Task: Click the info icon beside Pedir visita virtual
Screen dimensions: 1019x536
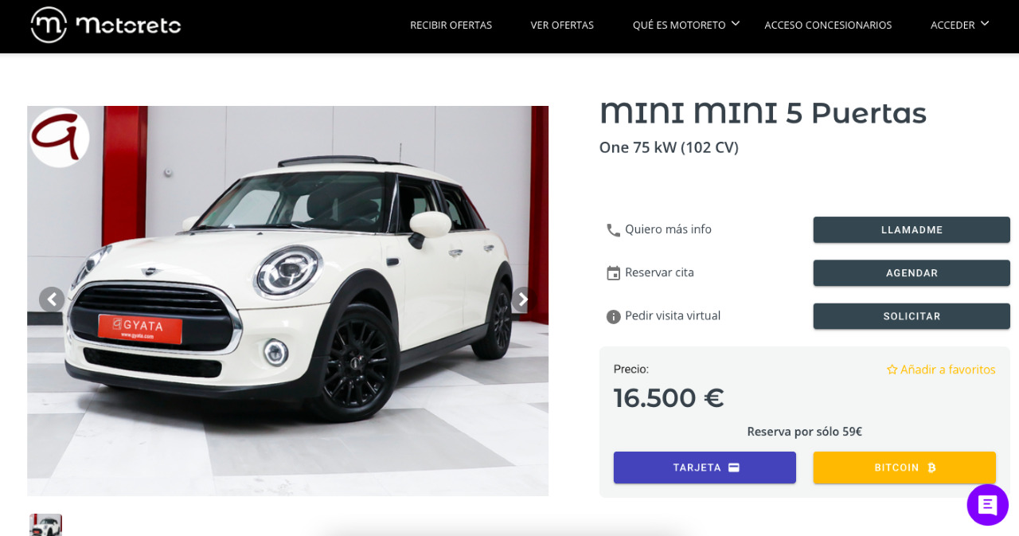Action: point(613,316)
